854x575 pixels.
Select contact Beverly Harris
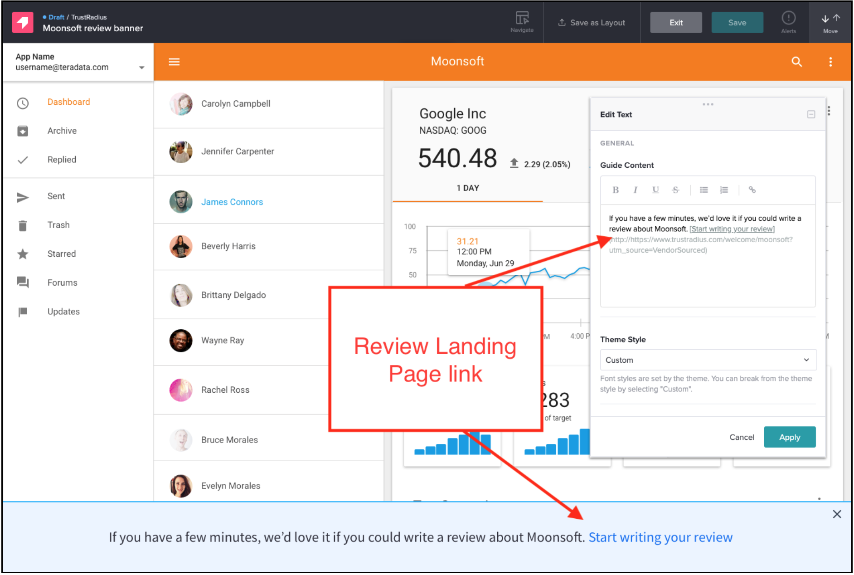pyautogui.click(x=268, y=246)
